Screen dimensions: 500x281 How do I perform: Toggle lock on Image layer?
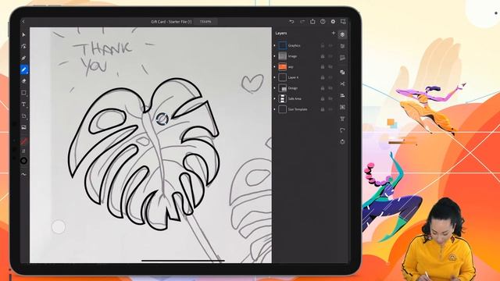click(x=323, y=56)
